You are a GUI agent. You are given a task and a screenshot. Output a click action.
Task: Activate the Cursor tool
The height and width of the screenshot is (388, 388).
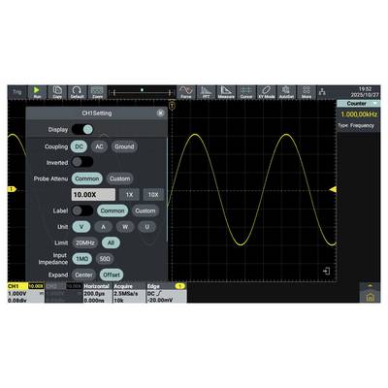[x=246, y=92]
